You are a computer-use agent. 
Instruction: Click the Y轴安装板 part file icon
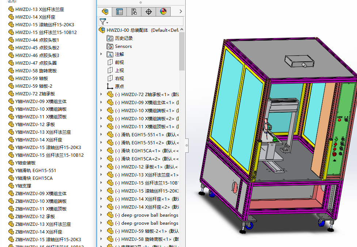point(11,163)
